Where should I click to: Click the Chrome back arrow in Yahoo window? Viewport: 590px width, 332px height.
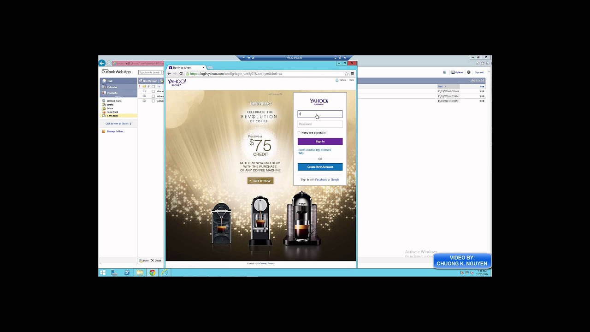(169, 74)
